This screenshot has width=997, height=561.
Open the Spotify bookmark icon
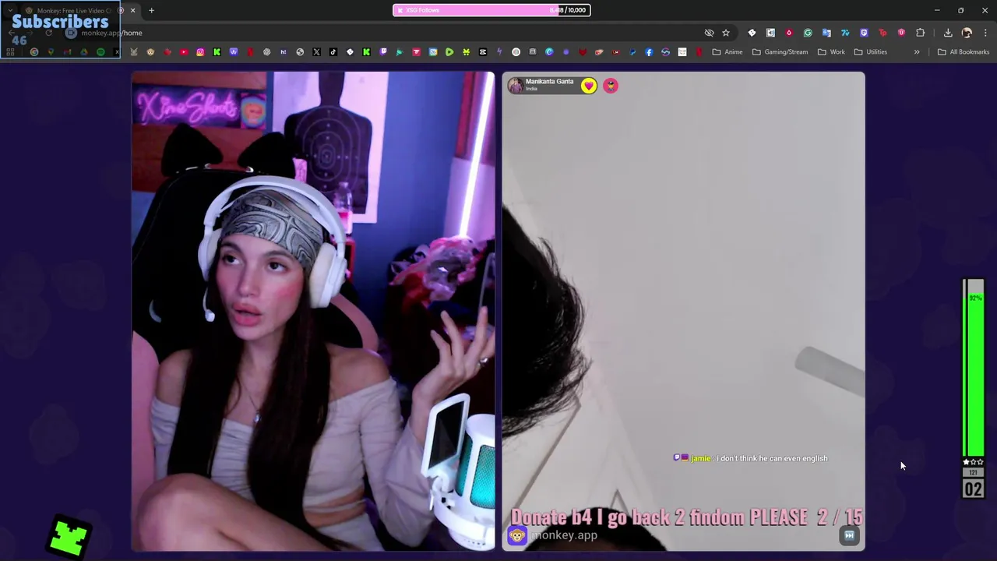[x=100, y=52]
